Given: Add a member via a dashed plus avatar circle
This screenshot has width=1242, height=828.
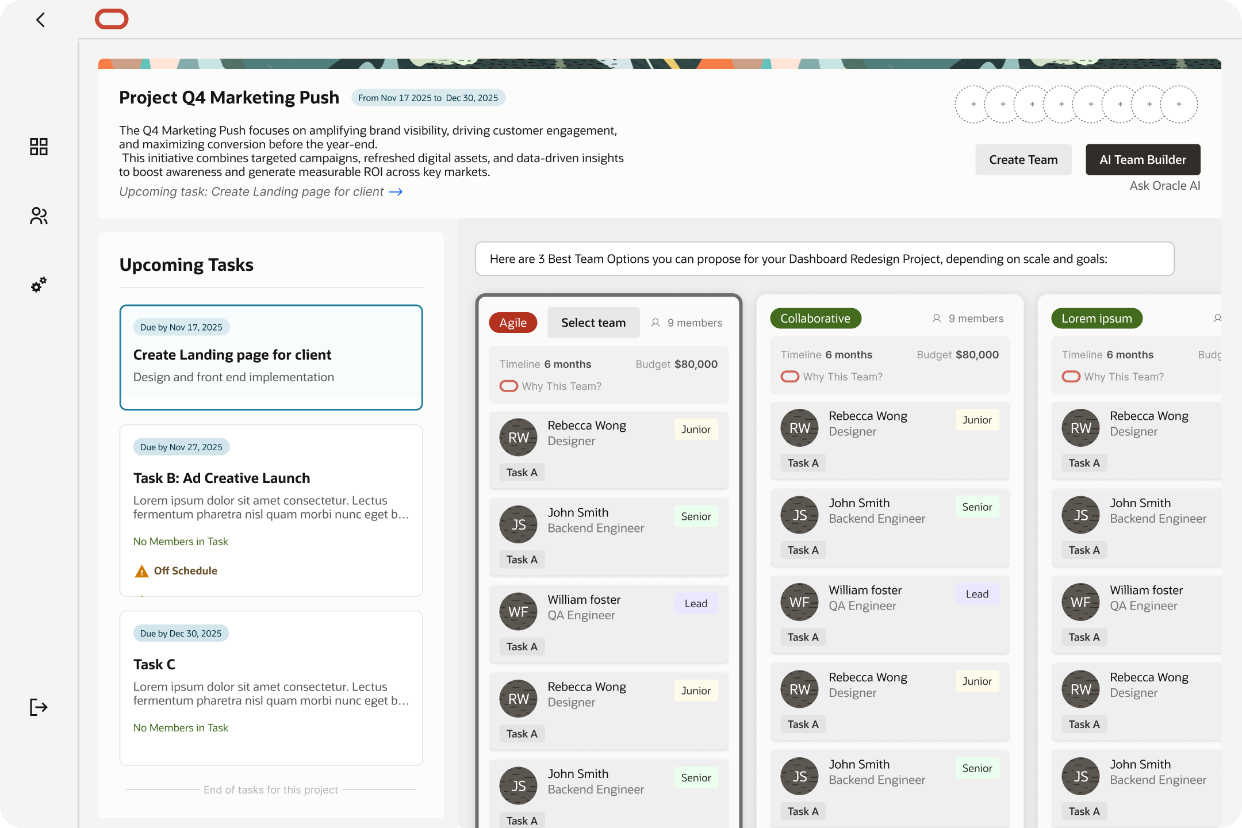Looking at the screenshot, I should click(973, 104).
